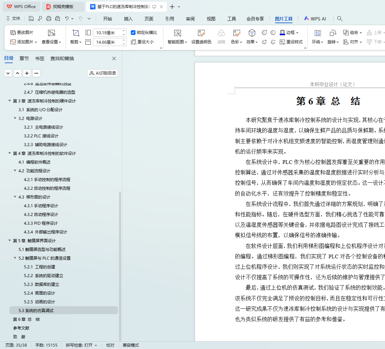Screen dimensions: 385x349
Task: Increase picture width stepper up arrow
Action: point(124,31)
